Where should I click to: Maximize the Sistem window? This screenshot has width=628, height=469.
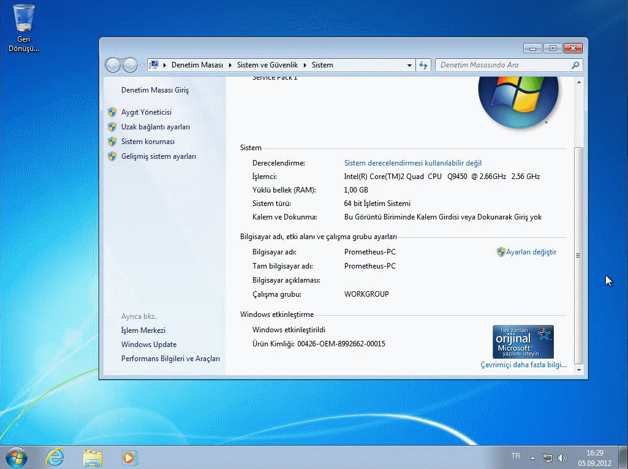[x=553, y=48]
